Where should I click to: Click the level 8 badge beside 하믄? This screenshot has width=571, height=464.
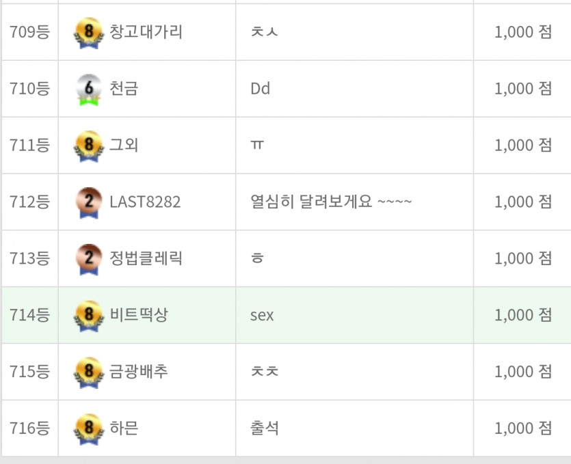click(x=88, y=429)
